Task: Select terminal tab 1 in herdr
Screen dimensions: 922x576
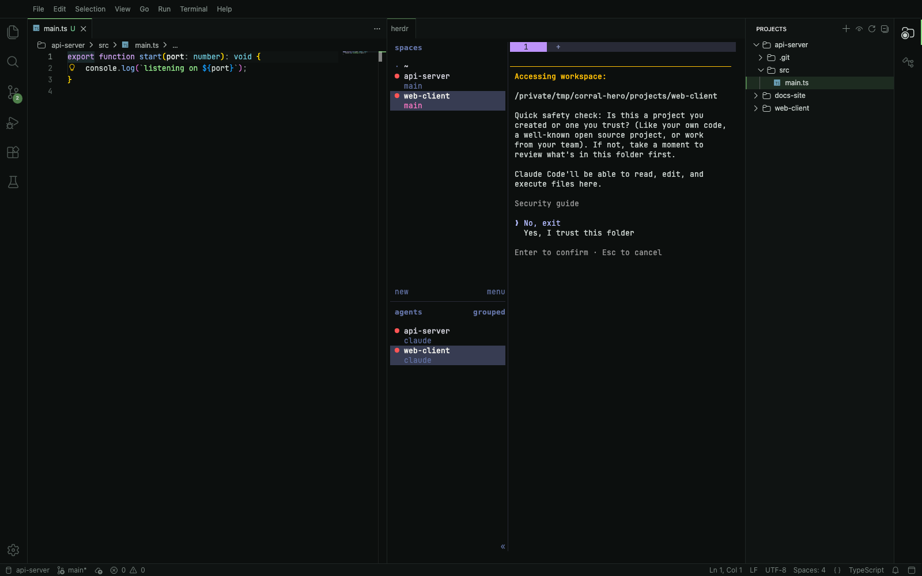Action: [x=528, y=47]
